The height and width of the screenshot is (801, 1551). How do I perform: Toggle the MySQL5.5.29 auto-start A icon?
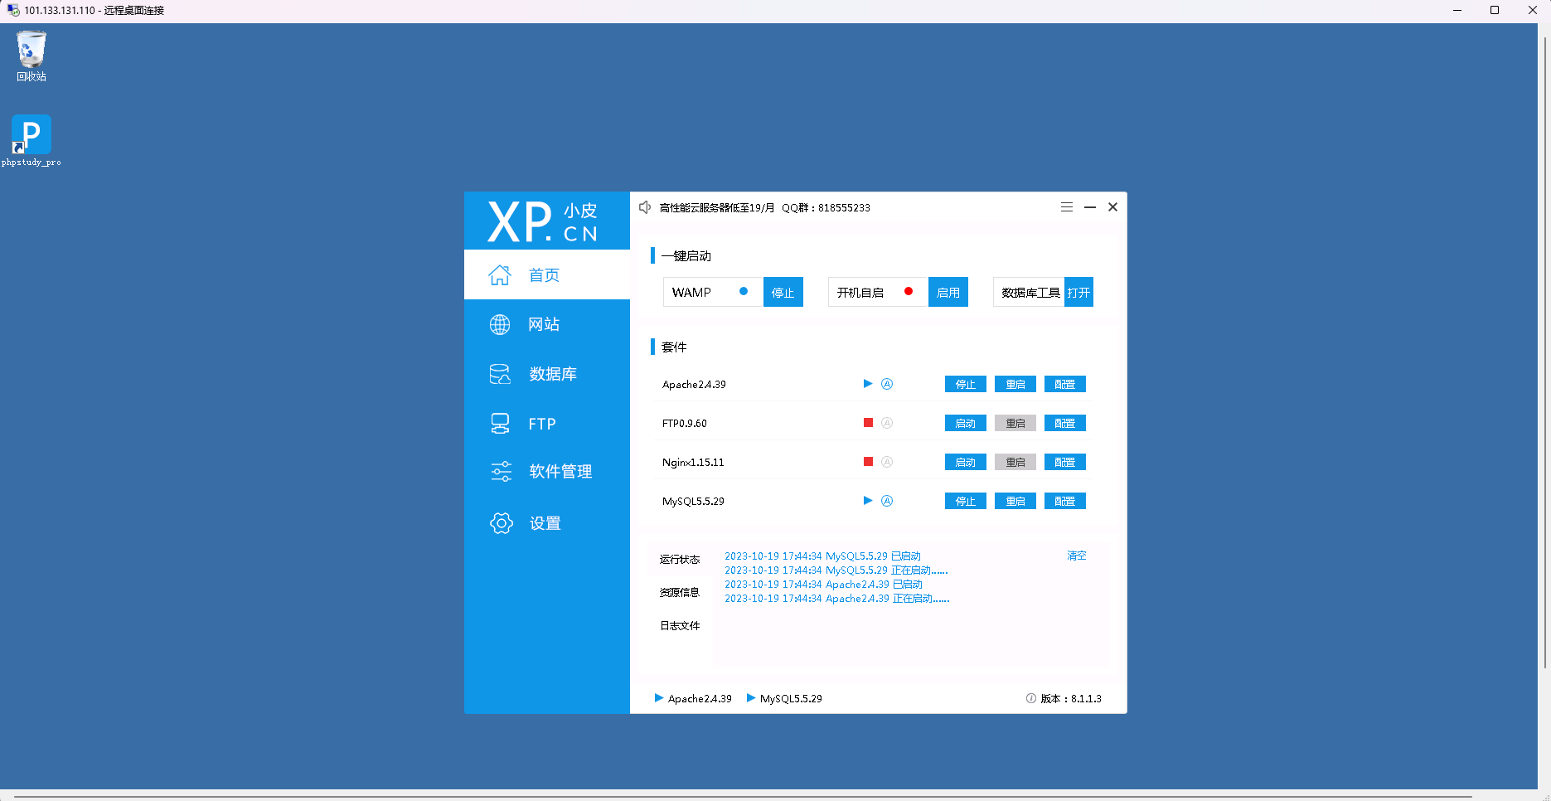point(887,501)
